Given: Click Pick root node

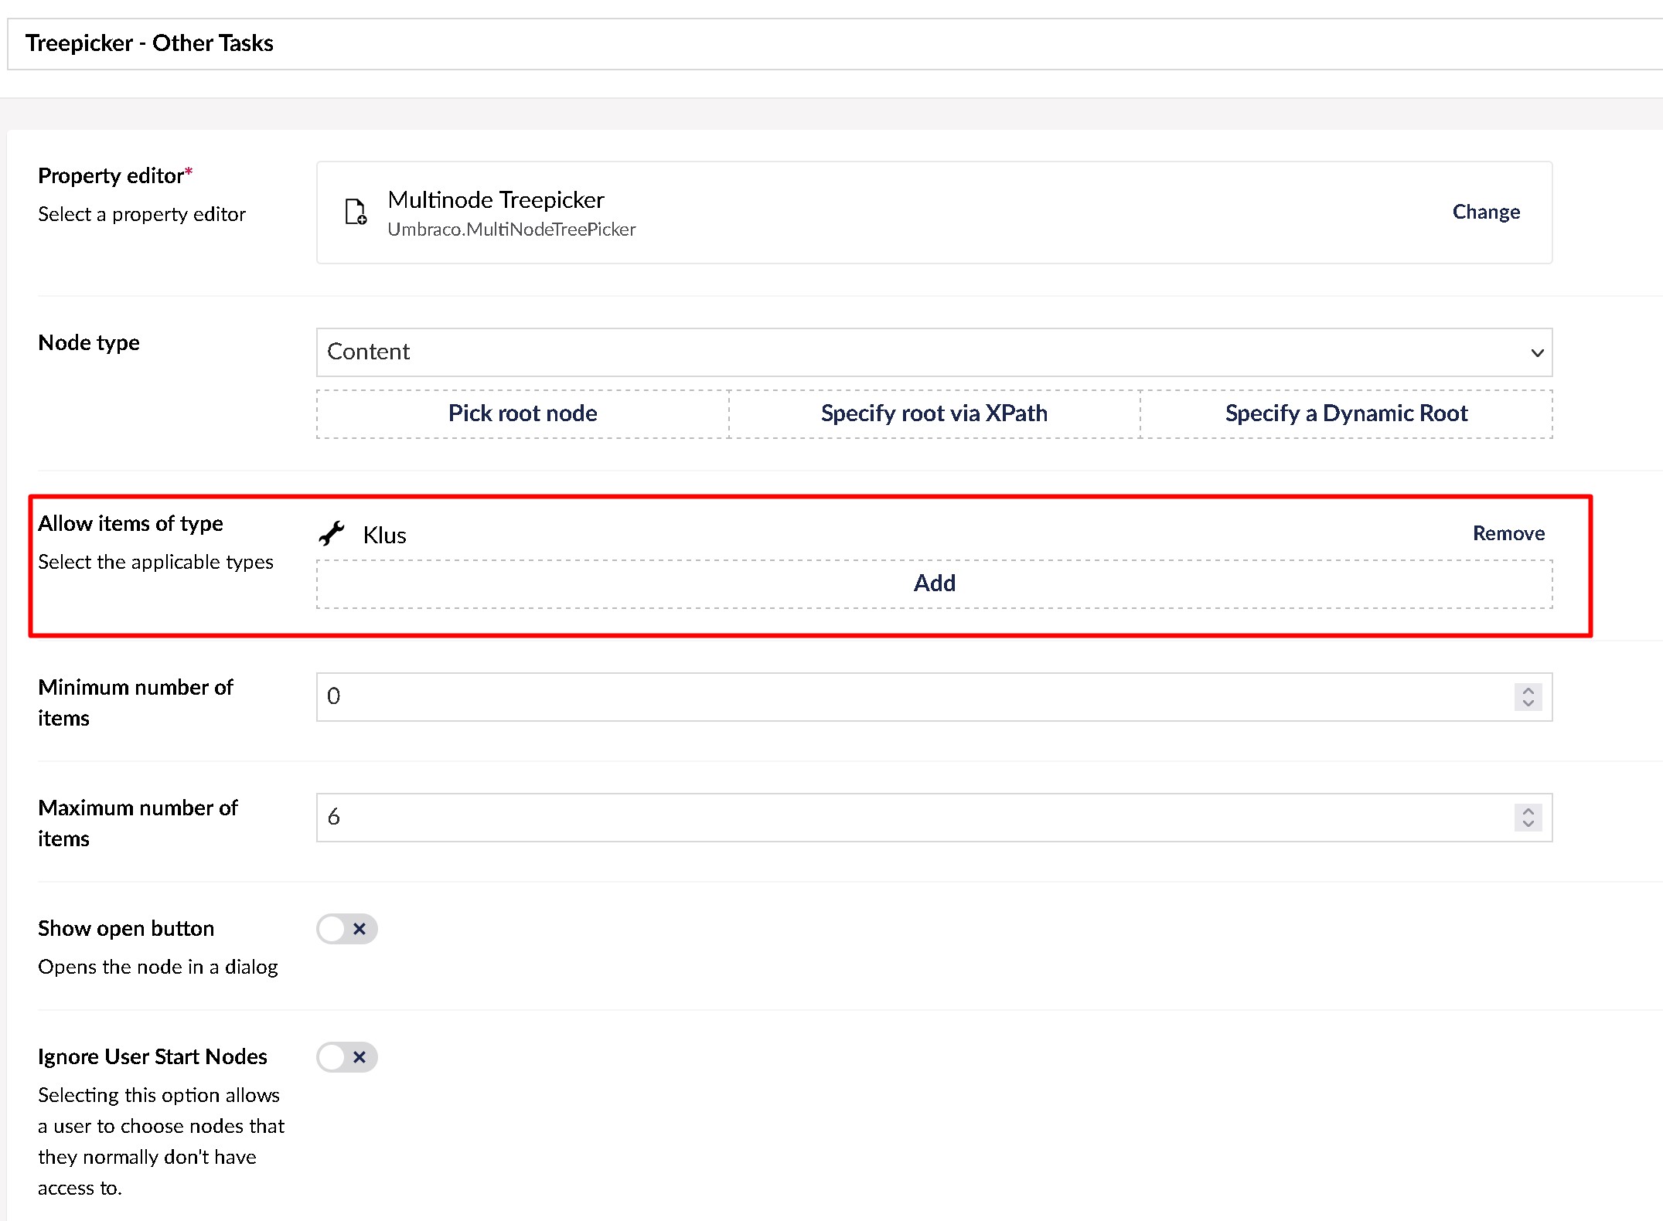Looking at the screenshot, I should tap(522, 413).
